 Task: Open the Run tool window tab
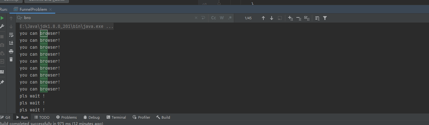click(x=22, y=117)
